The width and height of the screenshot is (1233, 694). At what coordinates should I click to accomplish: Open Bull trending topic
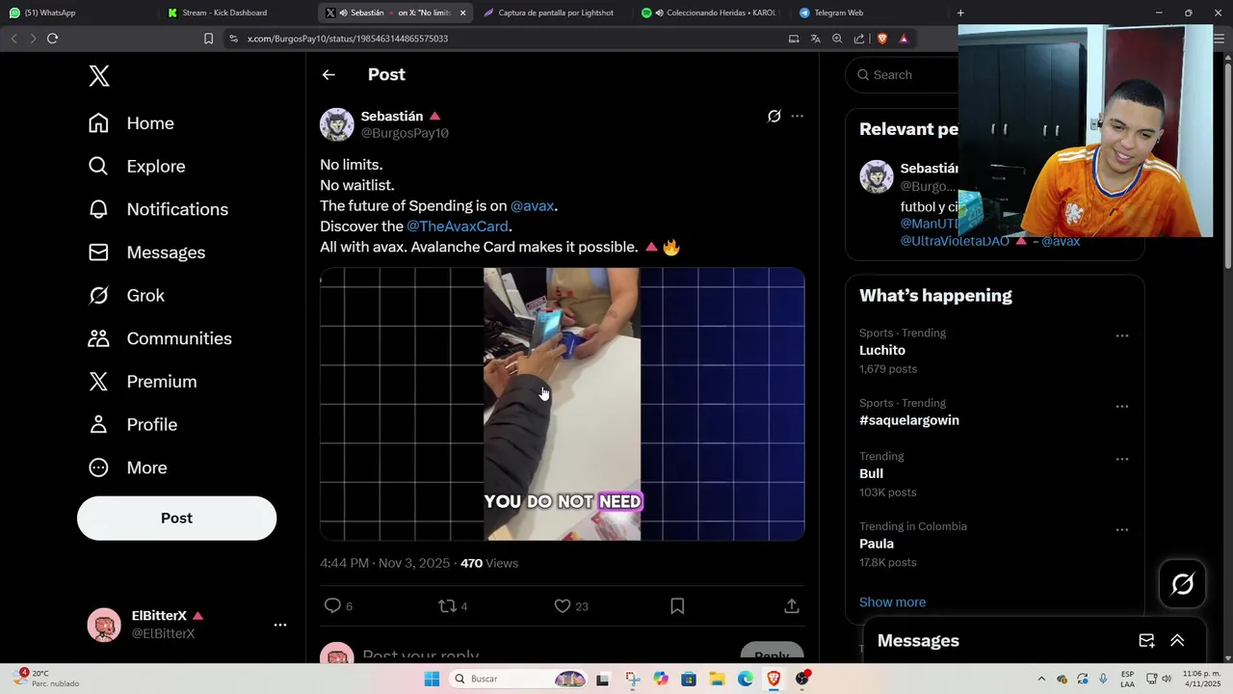coord(871,474)
